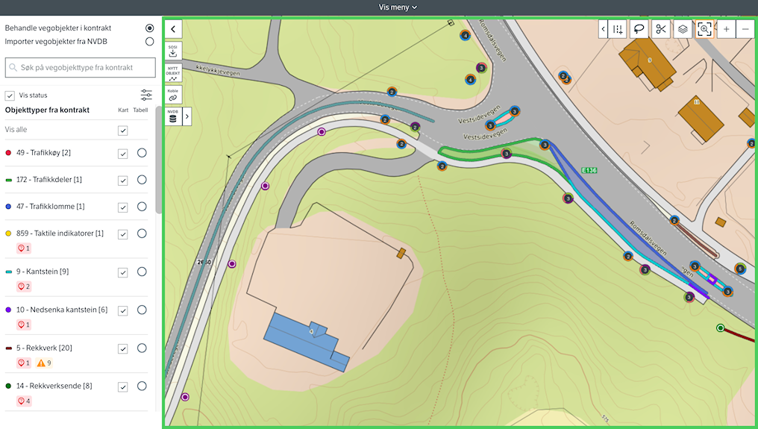Image resolution: width=758 pixels, height=429 pixels.
Task: Collapse the map toolbar chevron
Action: (604, 29)
